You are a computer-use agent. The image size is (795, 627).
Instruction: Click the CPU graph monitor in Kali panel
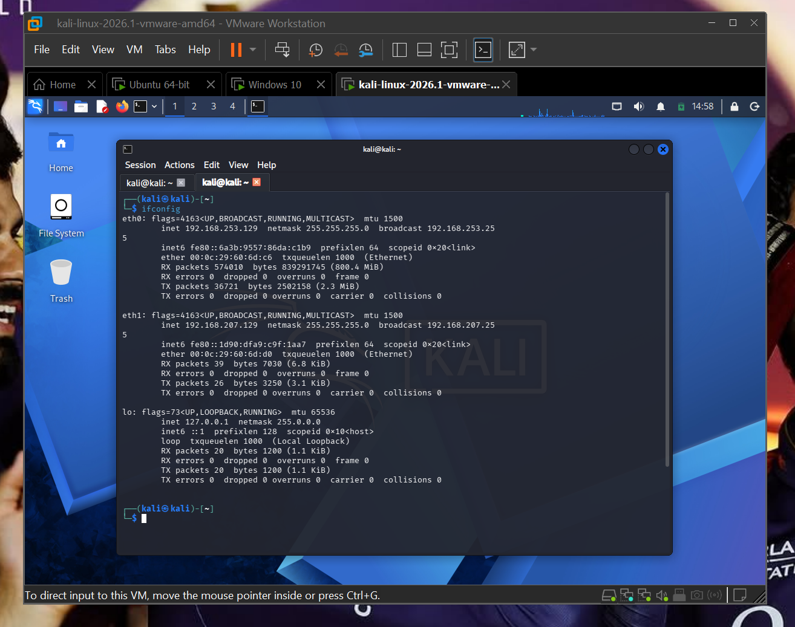pyautogui.click(x=563, y=111)
